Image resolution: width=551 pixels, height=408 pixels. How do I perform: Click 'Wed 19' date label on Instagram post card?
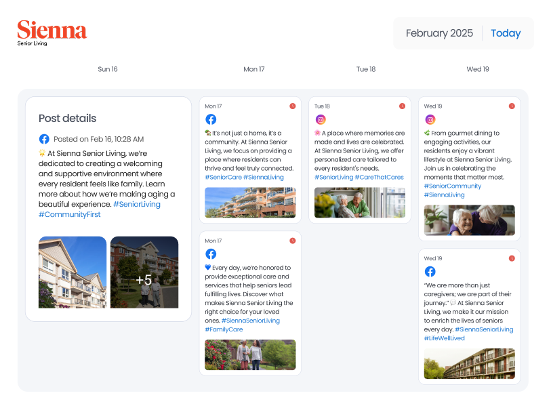pyautogui.click(x=433, y=106)
